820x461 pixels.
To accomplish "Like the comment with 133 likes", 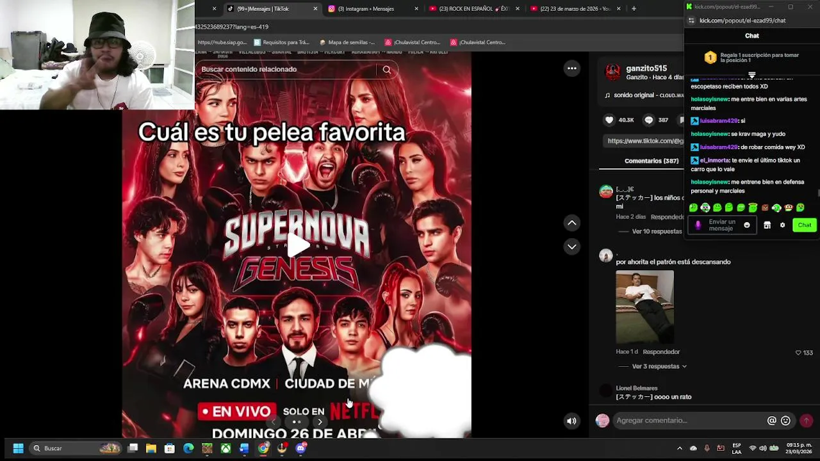I will (798, 353).
